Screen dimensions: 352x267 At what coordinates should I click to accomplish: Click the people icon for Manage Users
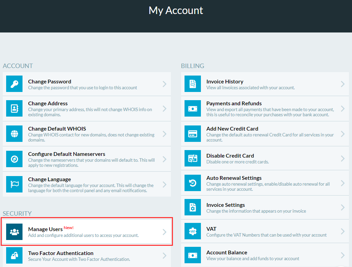[14, 232]
